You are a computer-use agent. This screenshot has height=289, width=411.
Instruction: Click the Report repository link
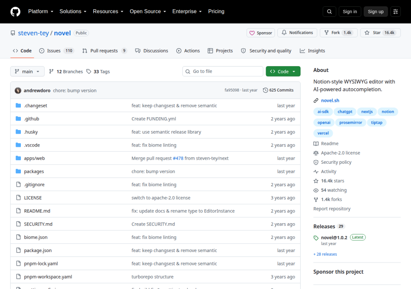pos(332,209)
